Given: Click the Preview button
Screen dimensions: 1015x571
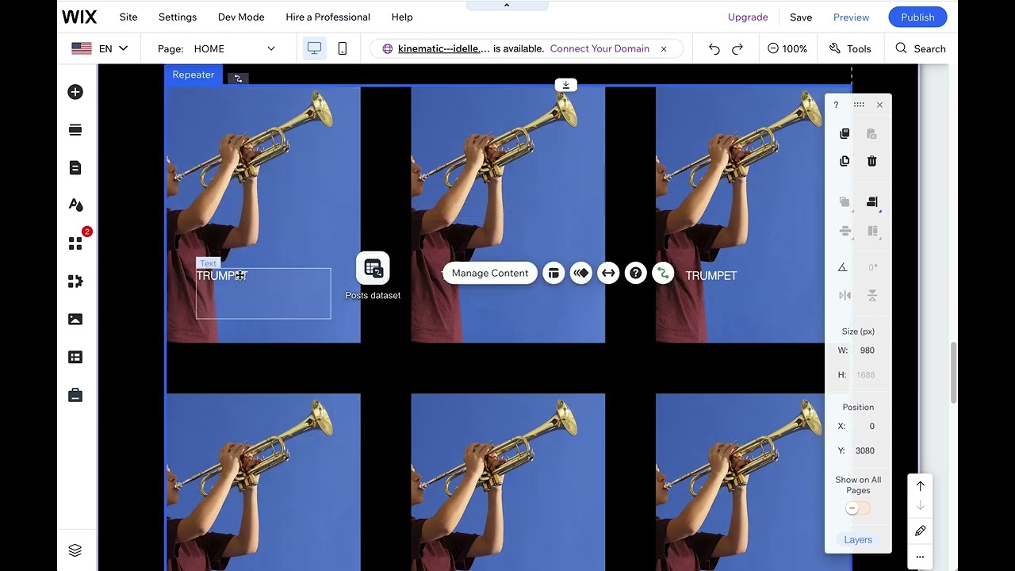Looking at the screenshot, I should (851, 17).
